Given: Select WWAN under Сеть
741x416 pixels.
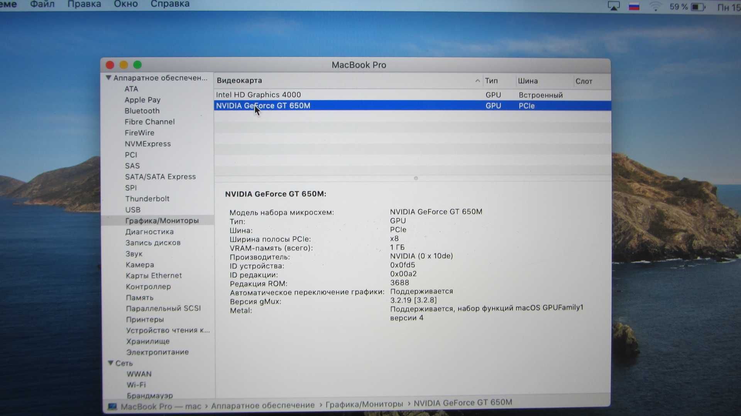Looking at the screenshot, I should coord(139,374).
